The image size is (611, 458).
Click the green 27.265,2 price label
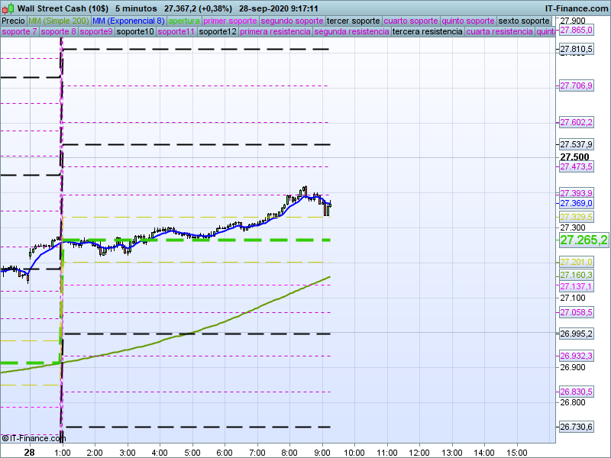[x=584, y=240]
